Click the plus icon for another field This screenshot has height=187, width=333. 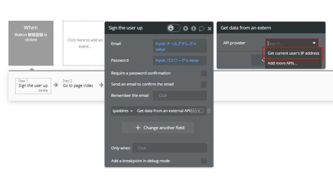coord(138,128)
